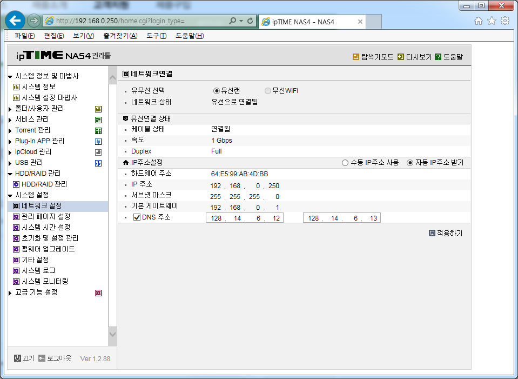Click the 시스템 정보 chart icon
This screenshot has height=379, width=518.
tap(16, 87)
